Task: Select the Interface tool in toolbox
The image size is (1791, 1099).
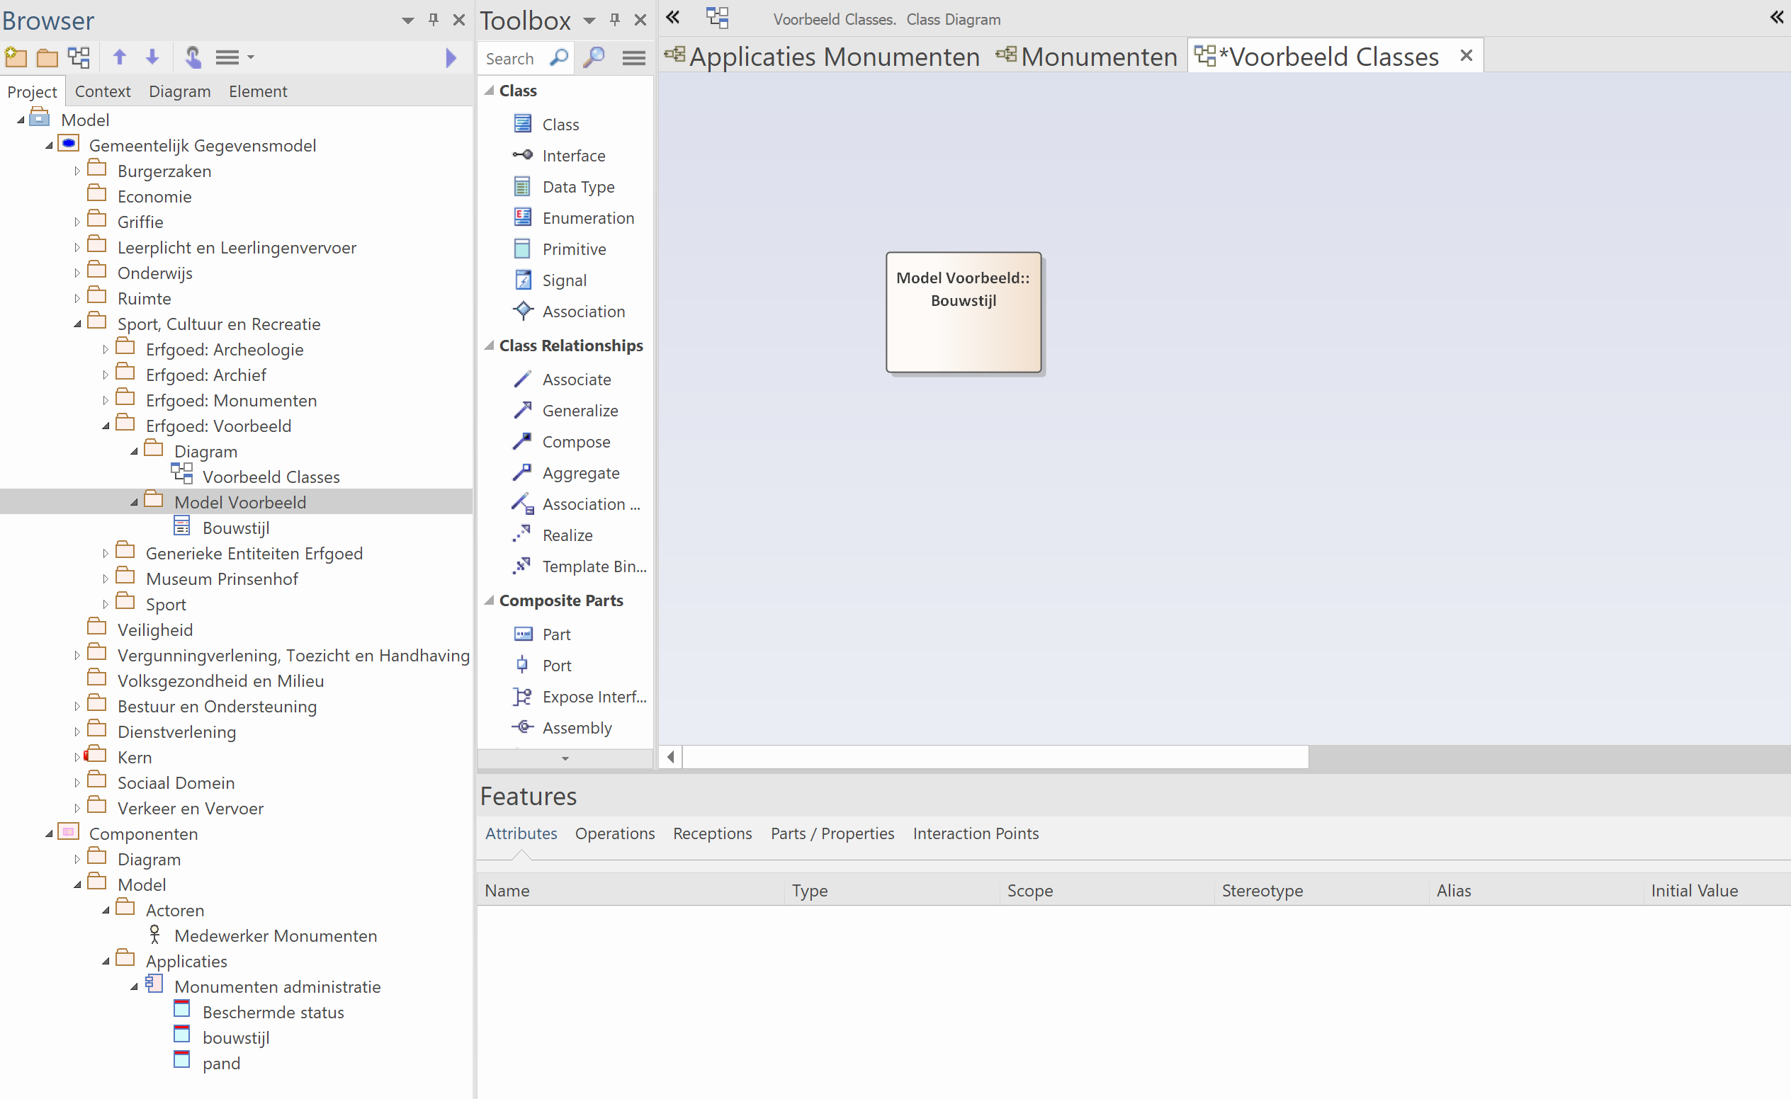Action: [x=572, y=155]
